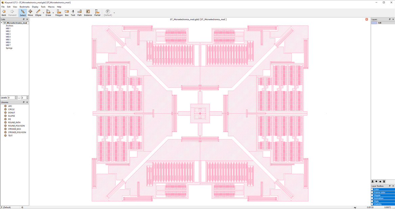Open the Tools menu

[43, 7]
